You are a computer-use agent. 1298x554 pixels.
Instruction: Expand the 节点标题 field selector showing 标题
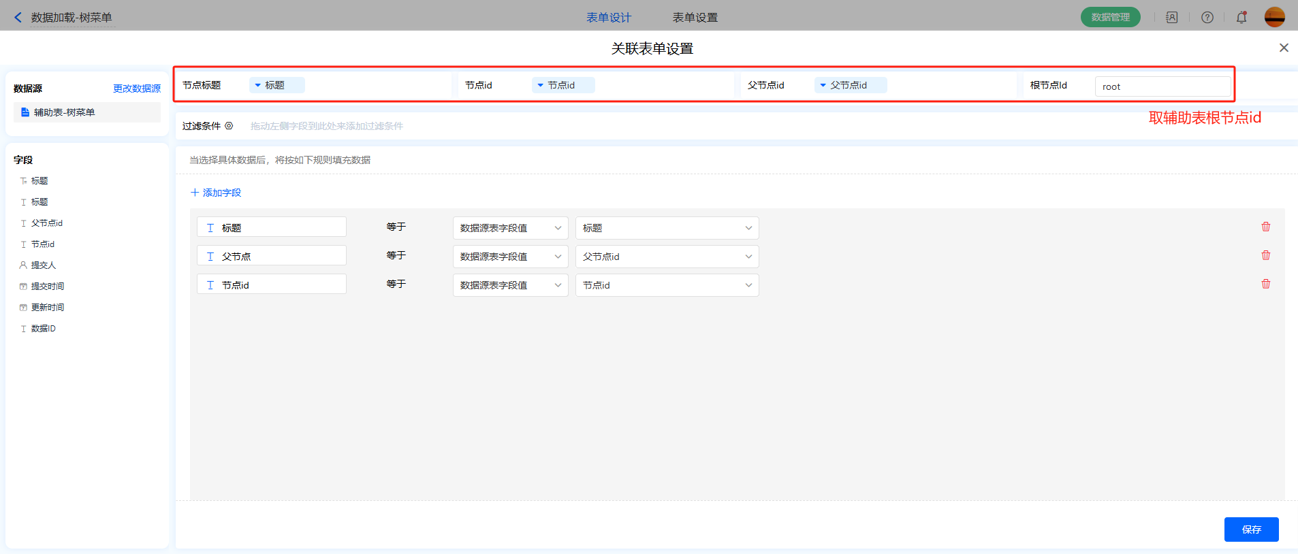coord(276,85)
